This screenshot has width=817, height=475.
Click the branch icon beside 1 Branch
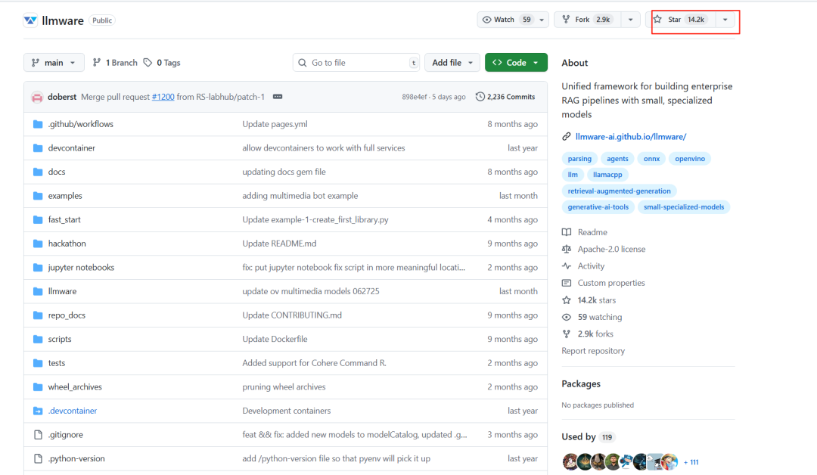coord(96,63)
